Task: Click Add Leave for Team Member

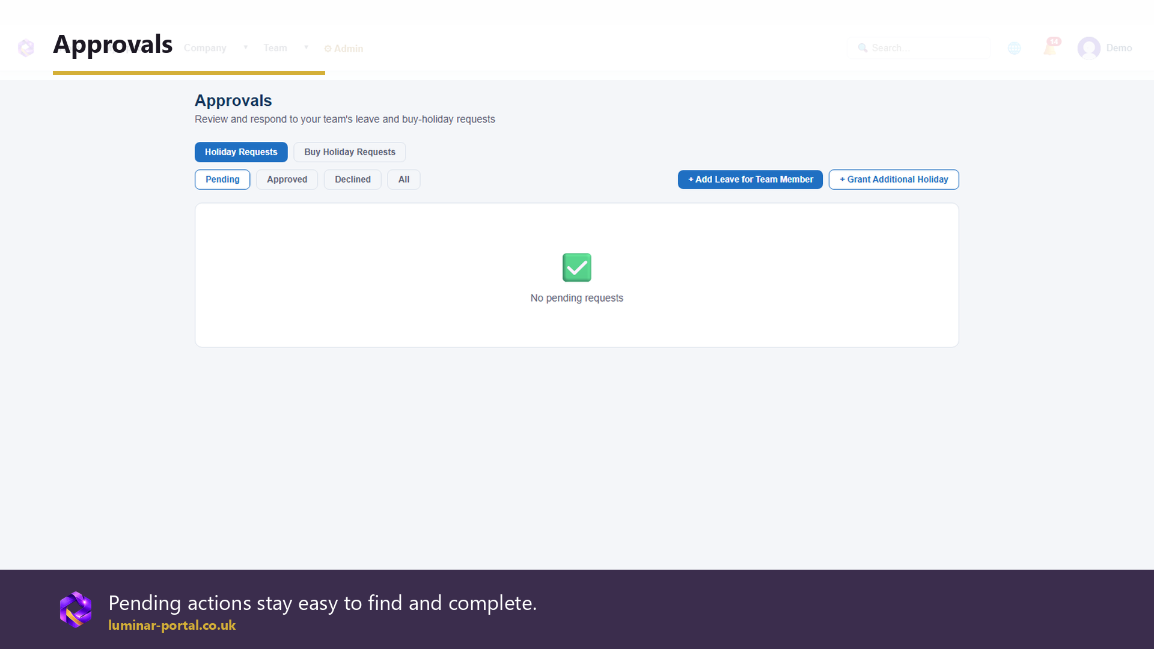Action: 750,180
